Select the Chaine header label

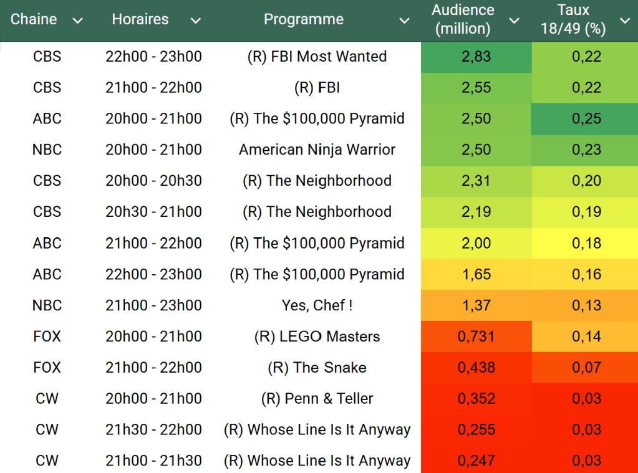[x=34, y=19]
